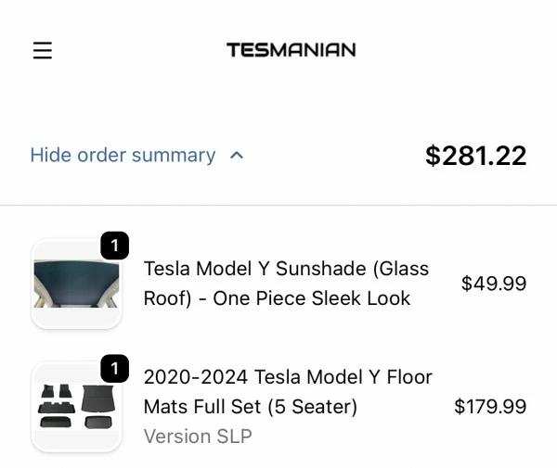
Task: Open the Model Y Sunshade thumbnail
Action: pyautogui.click(x=76, y=283)
